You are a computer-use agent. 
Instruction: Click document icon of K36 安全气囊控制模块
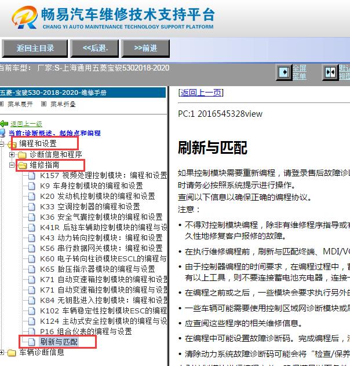[32, 217]
